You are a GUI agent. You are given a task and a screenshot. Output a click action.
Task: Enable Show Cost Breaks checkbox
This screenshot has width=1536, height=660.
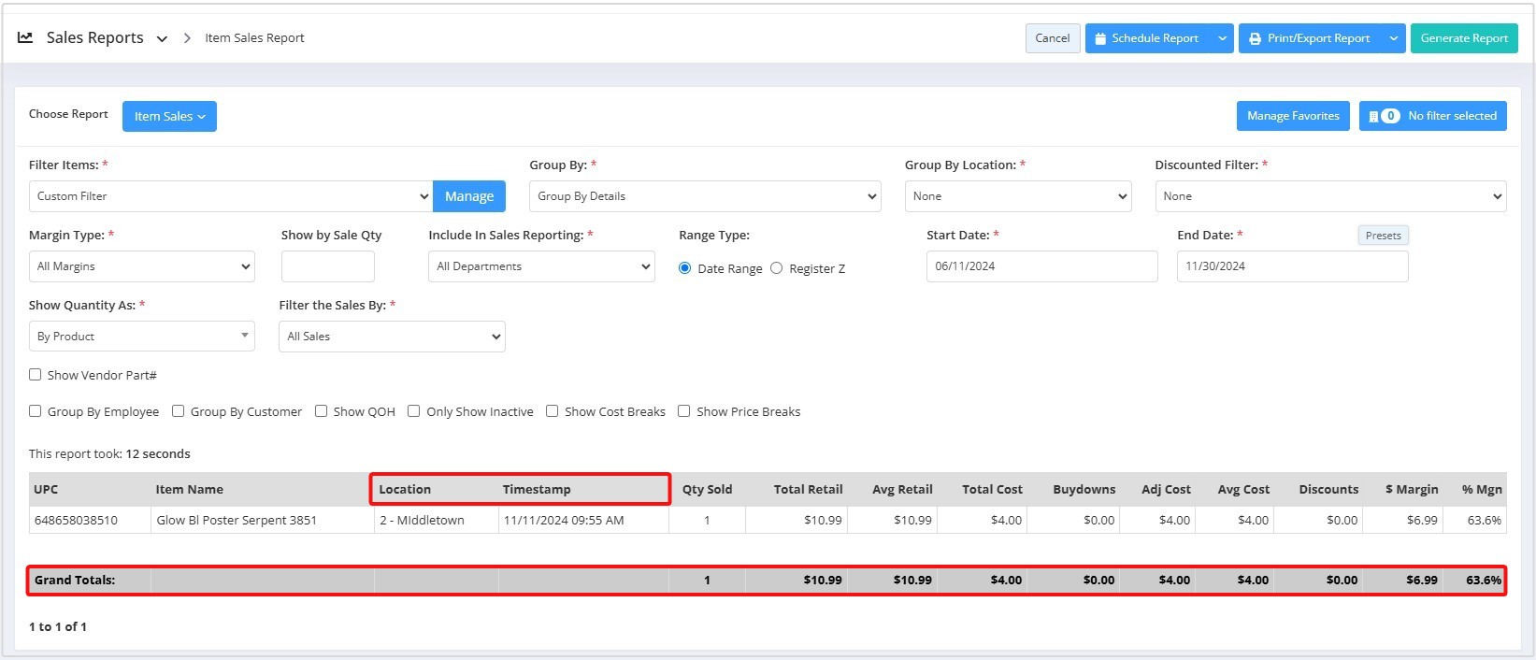[x=553, y=411]
